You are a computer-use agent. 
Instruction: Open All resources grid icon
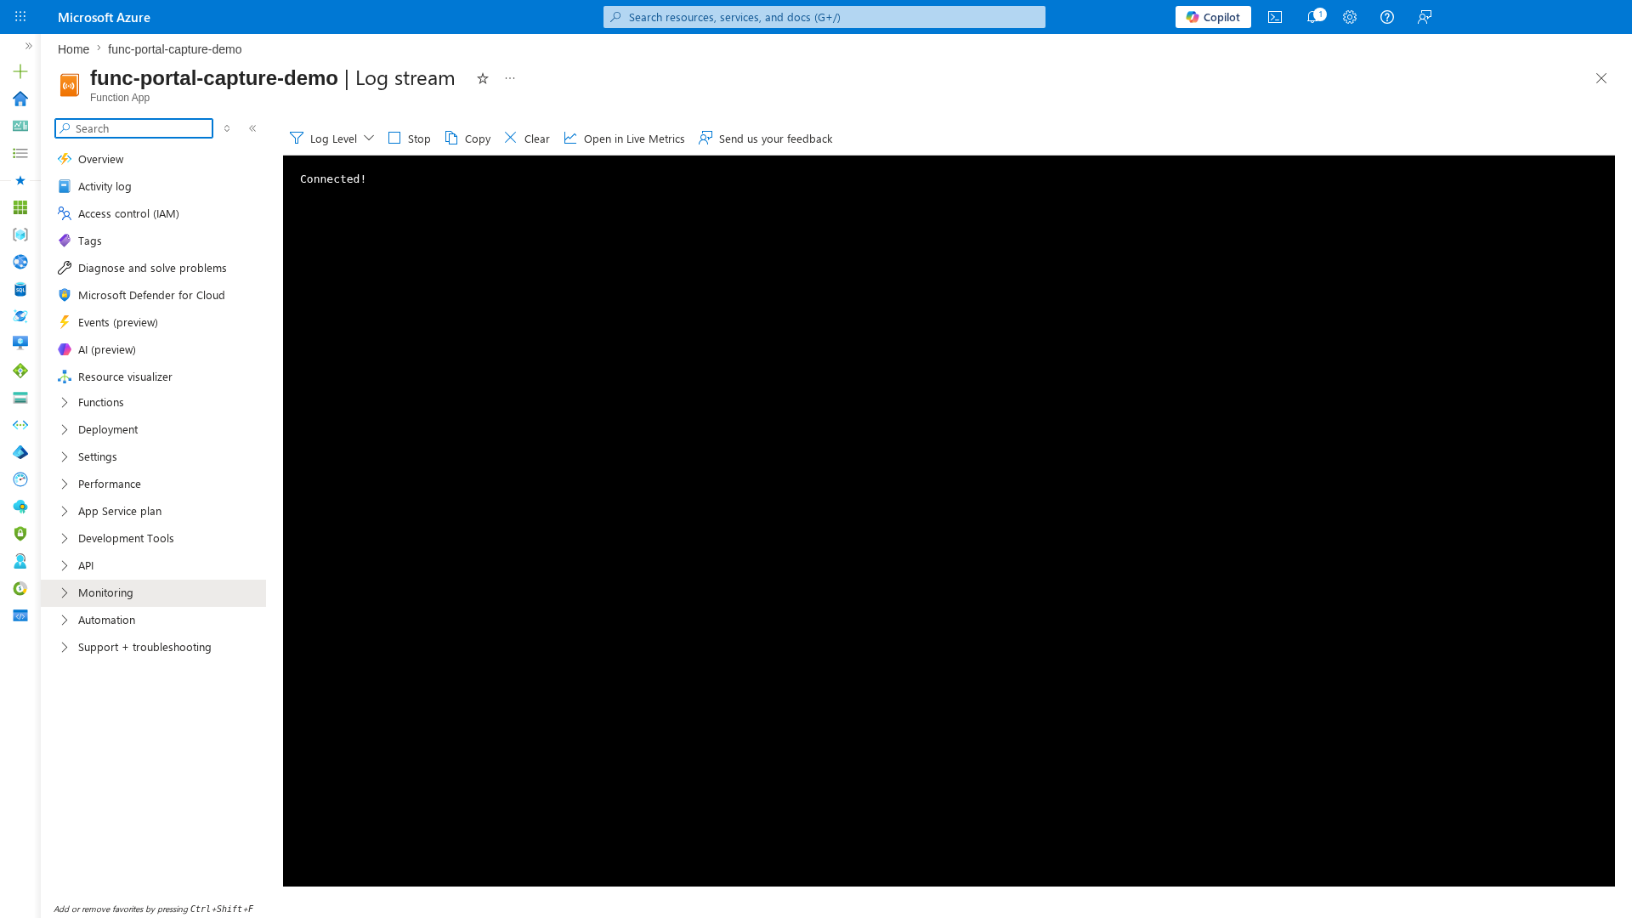click(20, 207)
